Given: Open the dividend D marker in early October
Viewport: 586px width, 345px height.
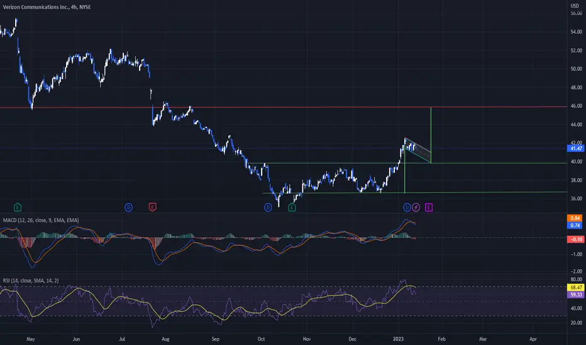Looking at the screenshot, I should [268, 207].
